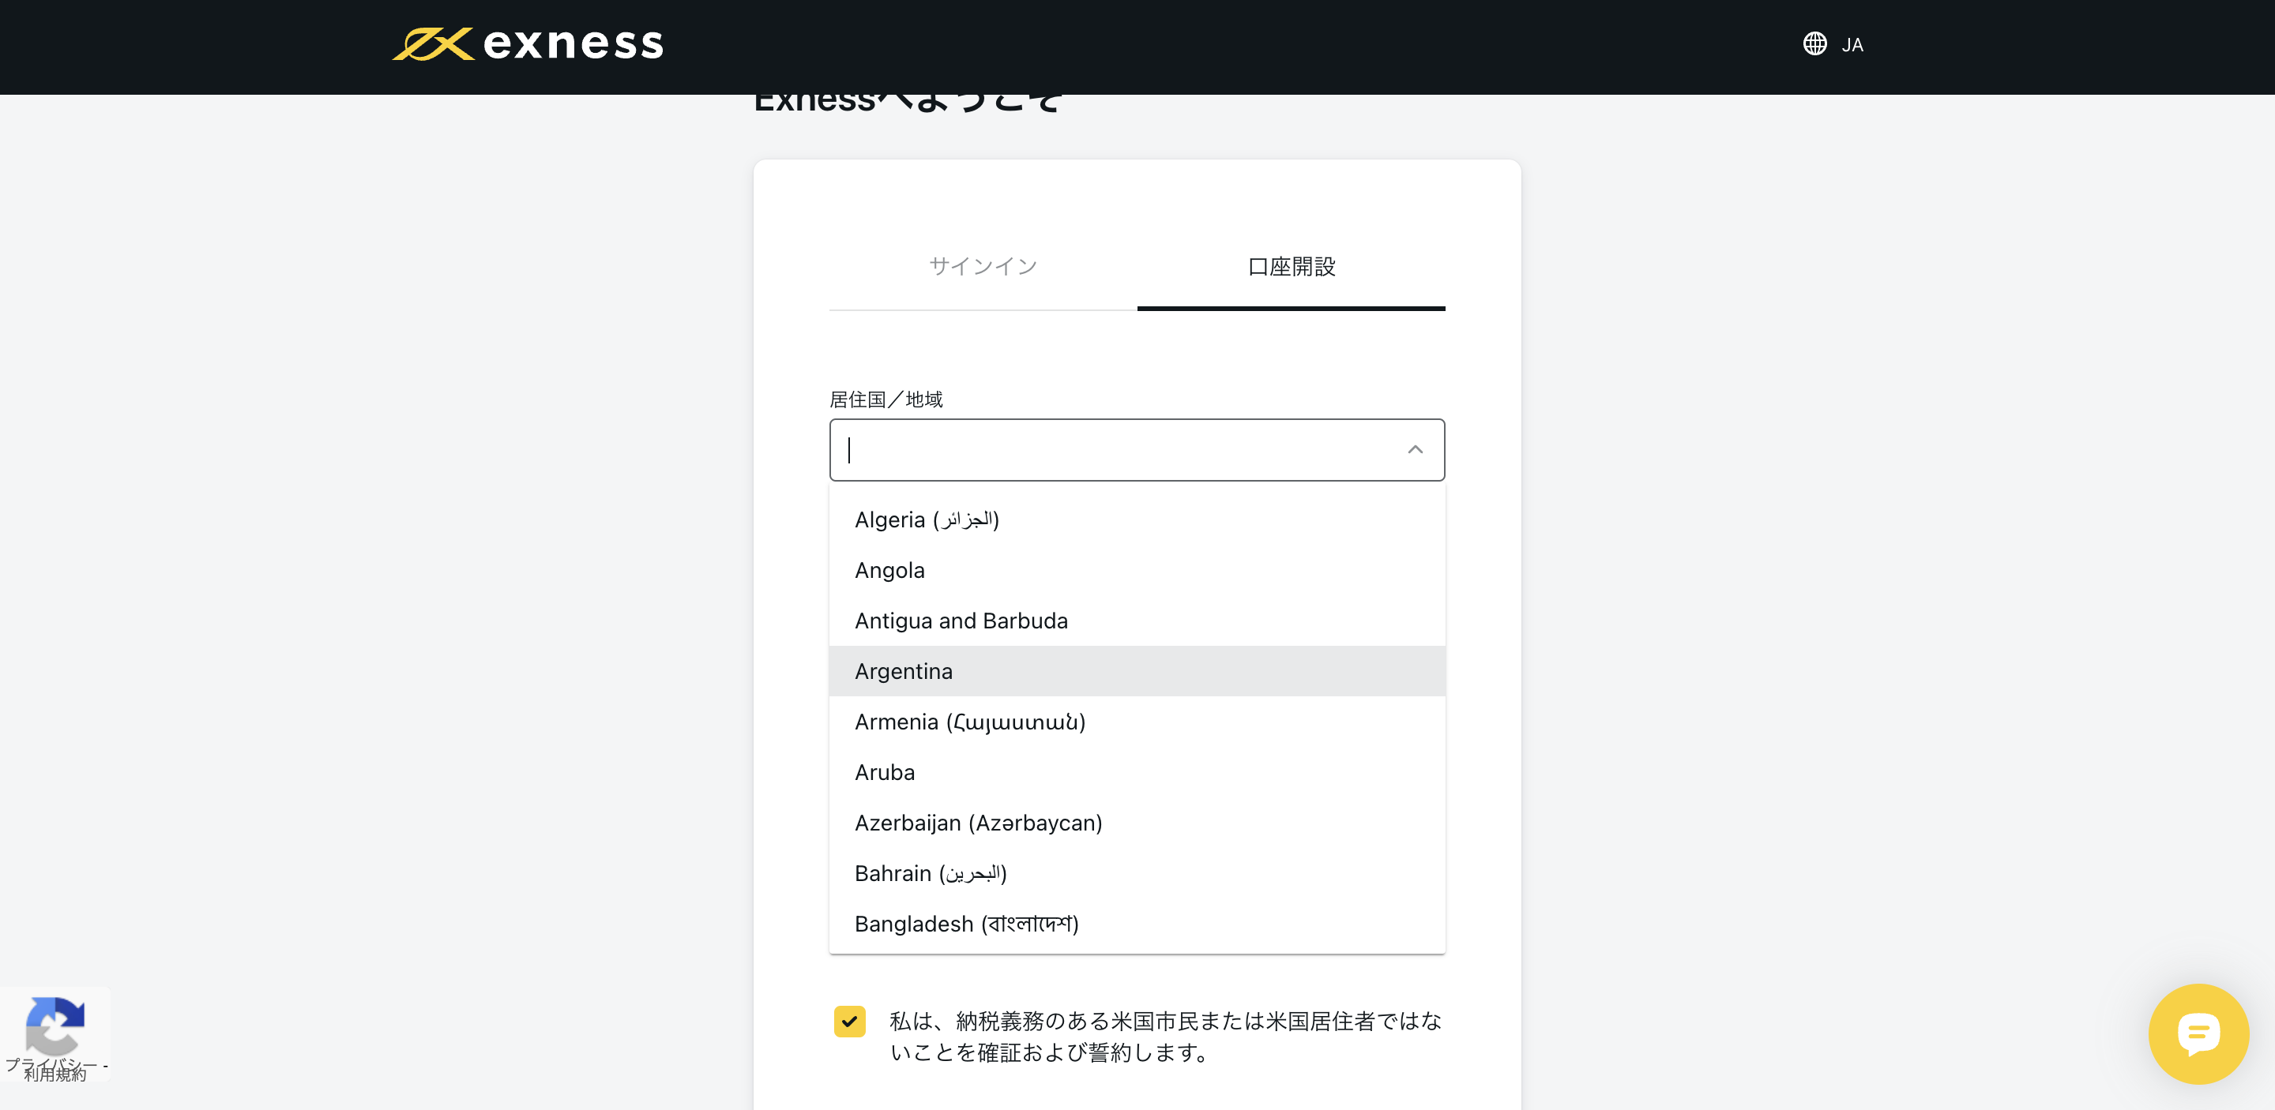
Task: Choose Algeria in the dropdown list
Action: 926,519
